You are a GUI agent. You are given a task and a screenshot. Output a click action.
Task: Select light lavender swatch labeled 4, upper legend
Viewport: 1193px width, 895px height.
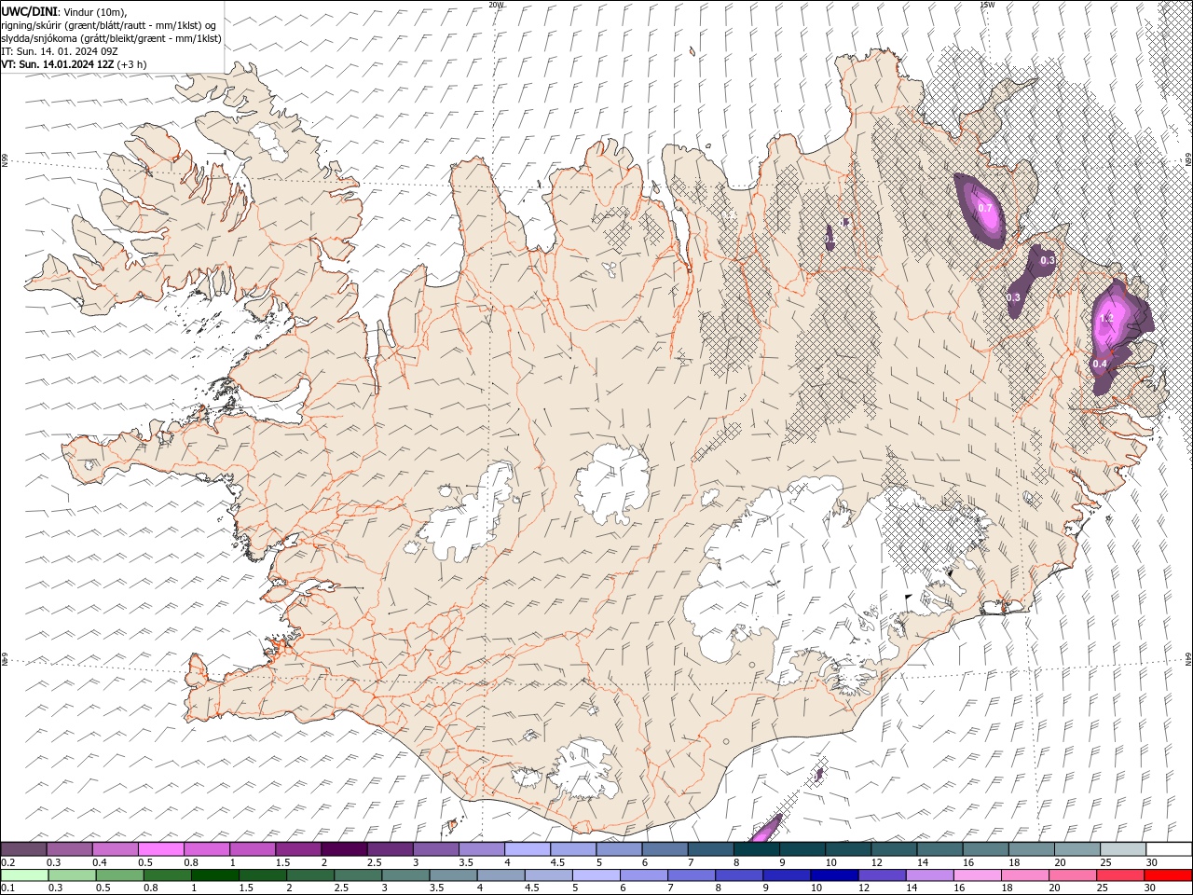(528, 849)
